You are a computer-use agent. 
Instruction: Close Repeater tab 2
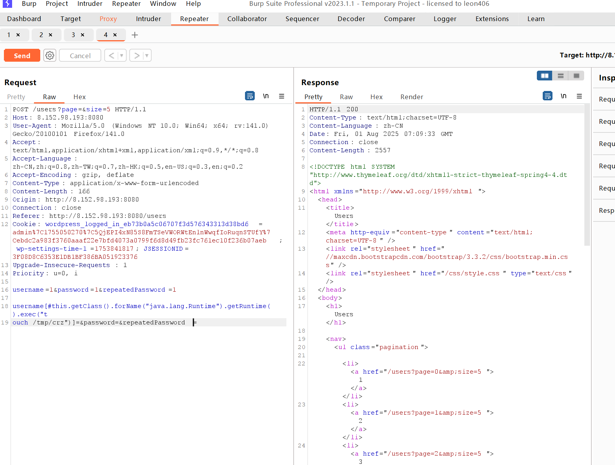click(x=50, y=35)
